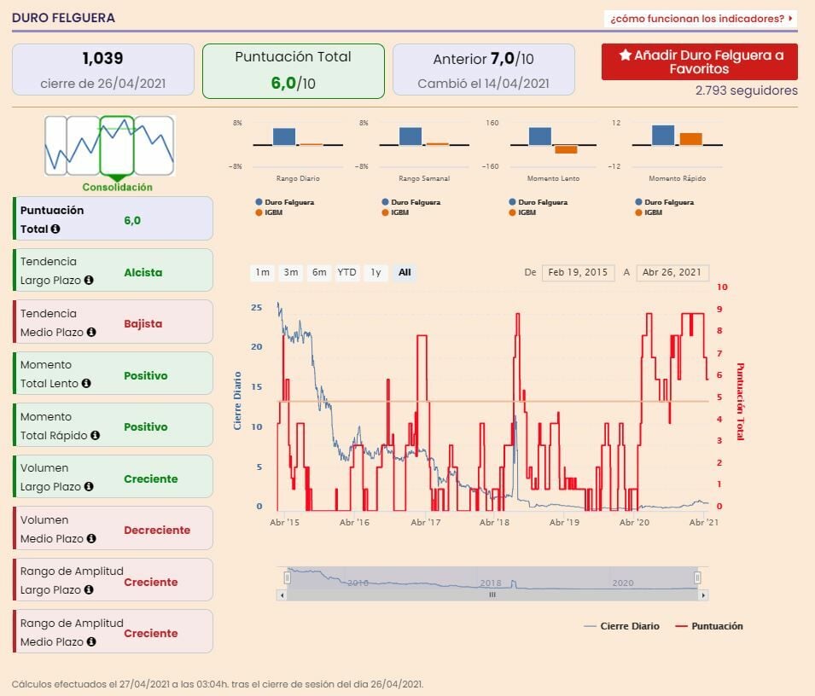Click info icon for Momento Total Rápido
815x696 pixels.
coord(95,435)
